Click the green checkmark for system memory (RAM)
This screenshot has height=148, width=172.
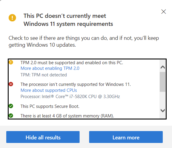point(11,116)
